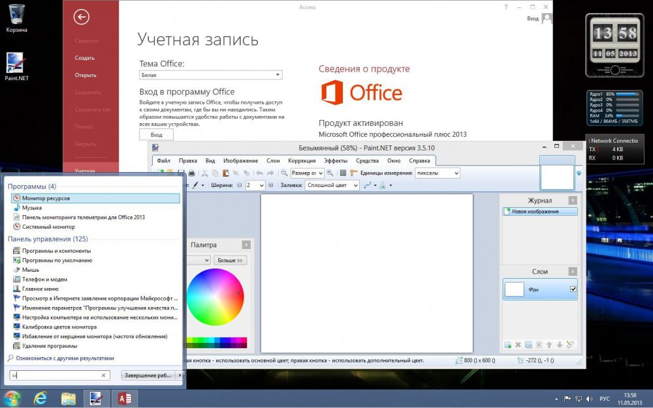Open the Единицы измерения units dropdown
This screenshot has width=653, height=408.
point(438,173)
